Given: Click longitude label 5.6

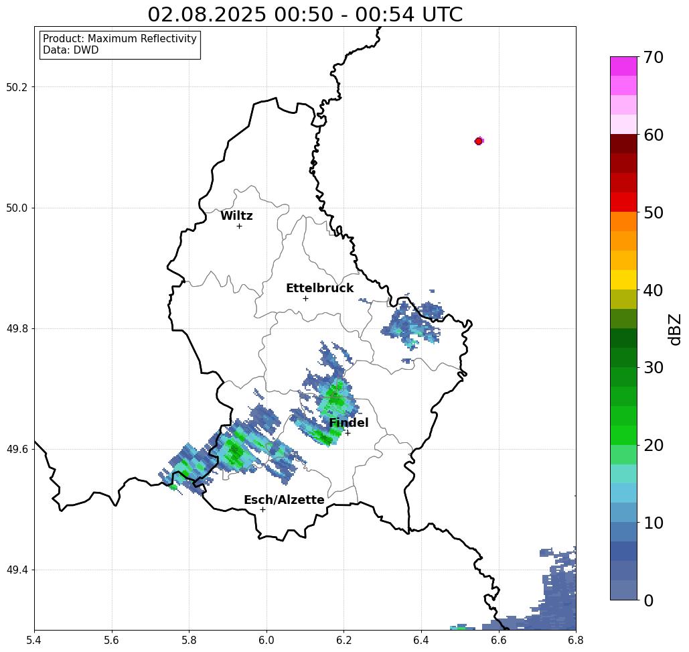Looking at the screenshot, I should click(112, 640).
